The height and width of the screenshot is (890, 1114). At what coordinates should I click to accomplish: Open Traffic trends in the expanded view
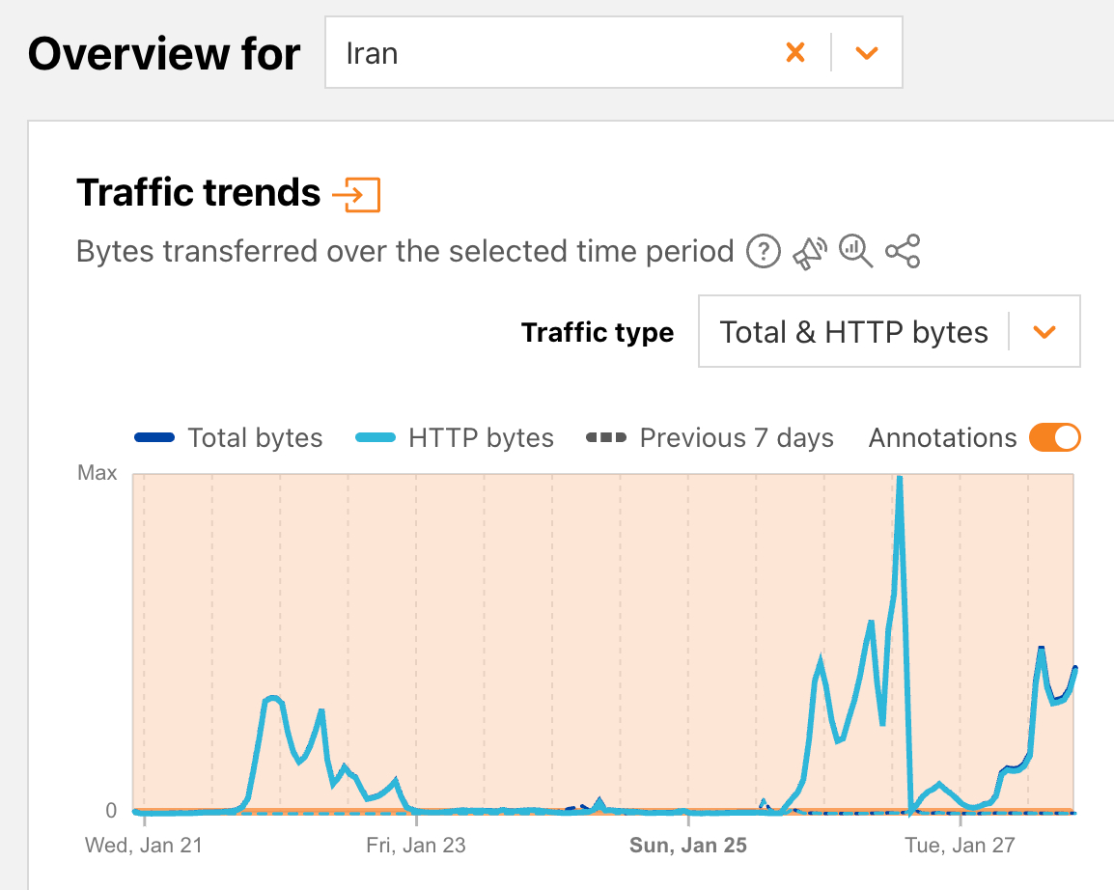(356, 194)
